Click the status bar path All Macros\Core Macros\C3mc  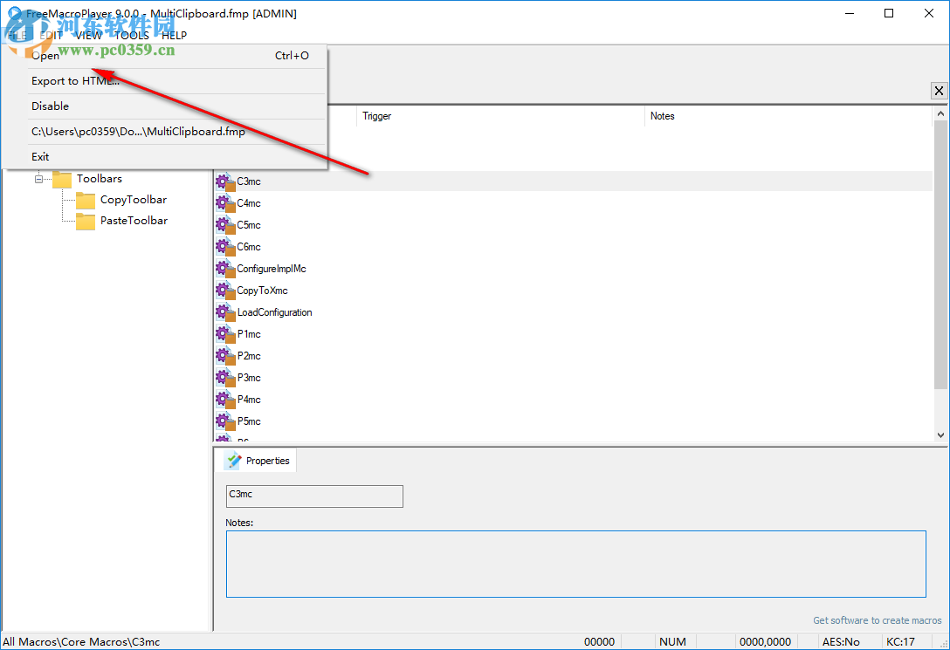82,641
